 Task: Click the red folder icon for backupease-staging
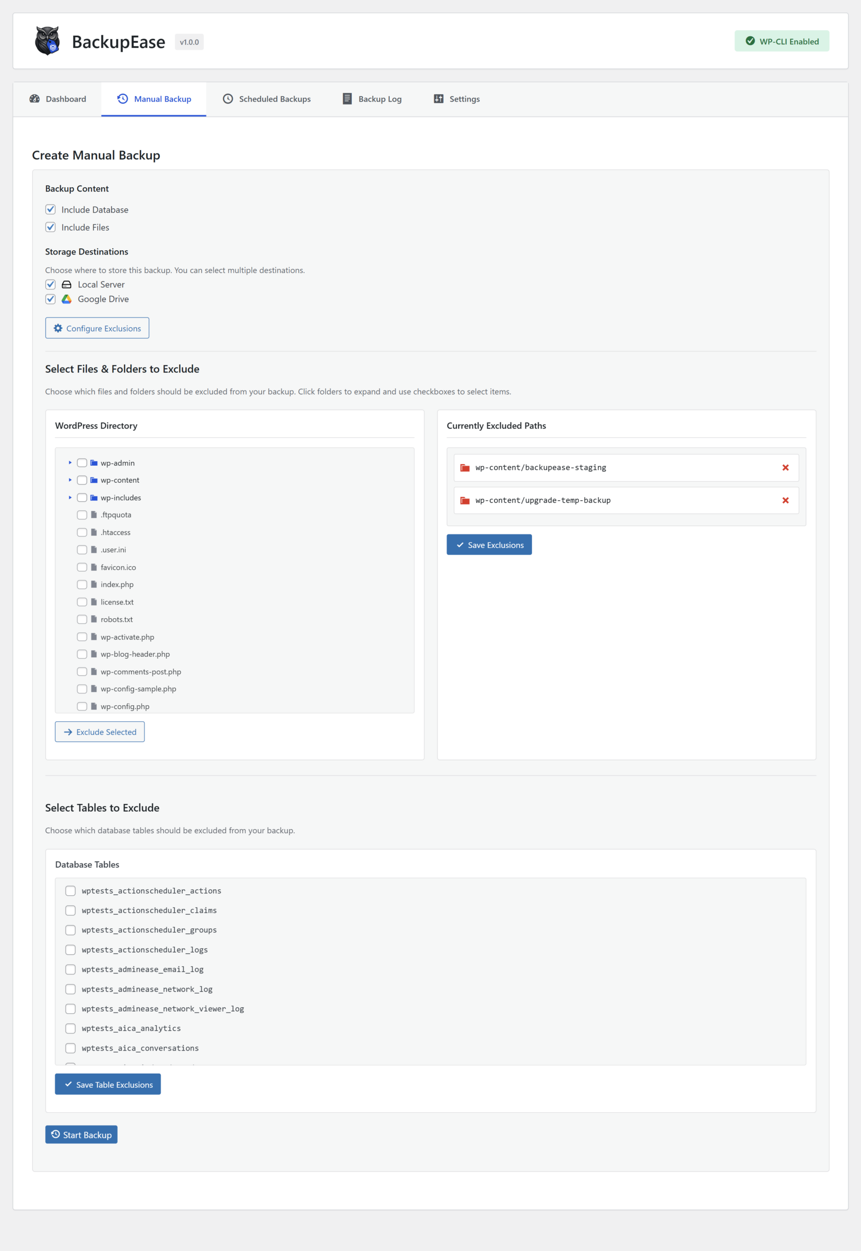click(464, 467)
